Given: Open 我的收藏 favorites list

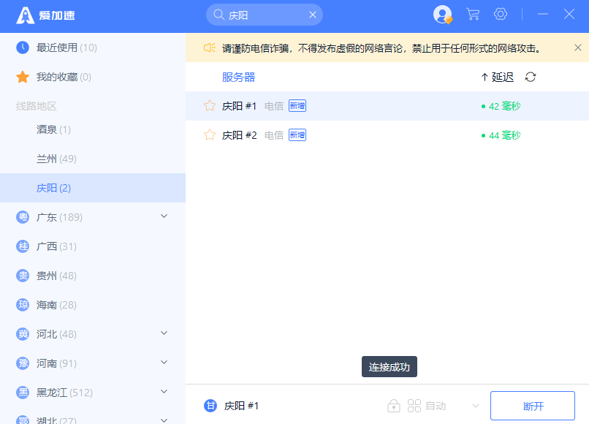Looking at the screenshot, I should tap(93, 77).
